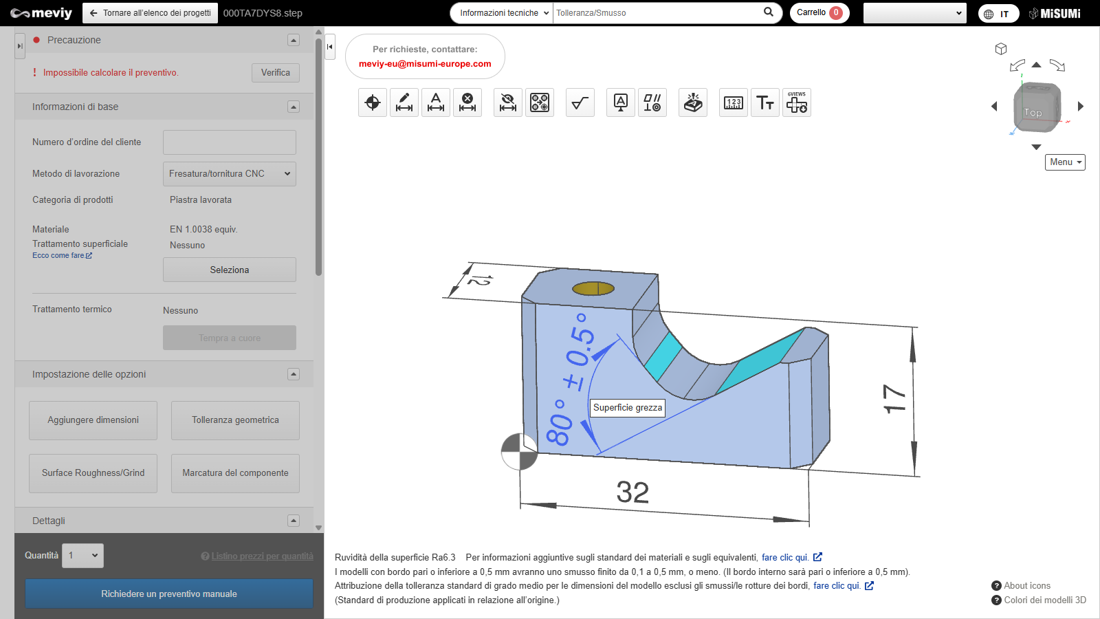Collapse the Precauzione section

294,40
